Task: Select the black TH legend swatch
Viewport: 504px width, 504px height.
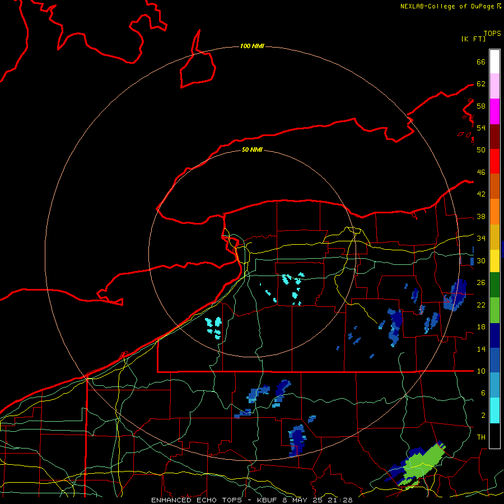Action: click(x=494, y=436)
